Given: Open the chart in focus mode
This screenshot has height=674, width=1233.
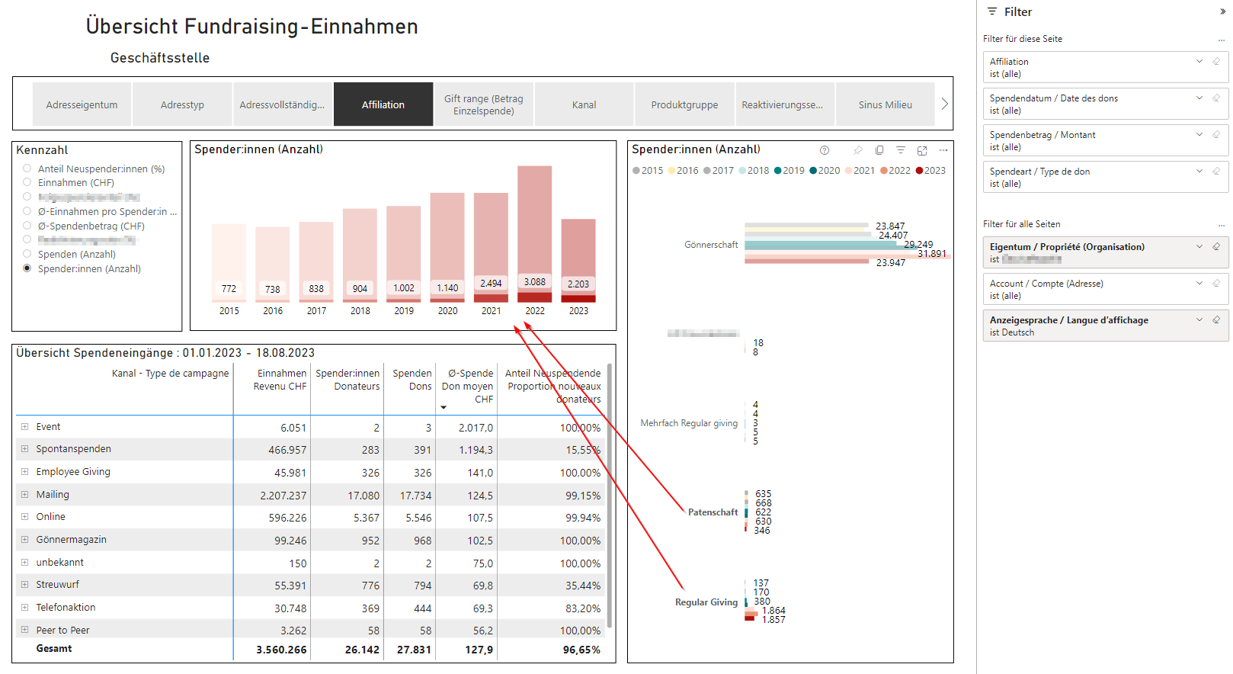Looking at the screenshot, I should [x=922, y=150].
